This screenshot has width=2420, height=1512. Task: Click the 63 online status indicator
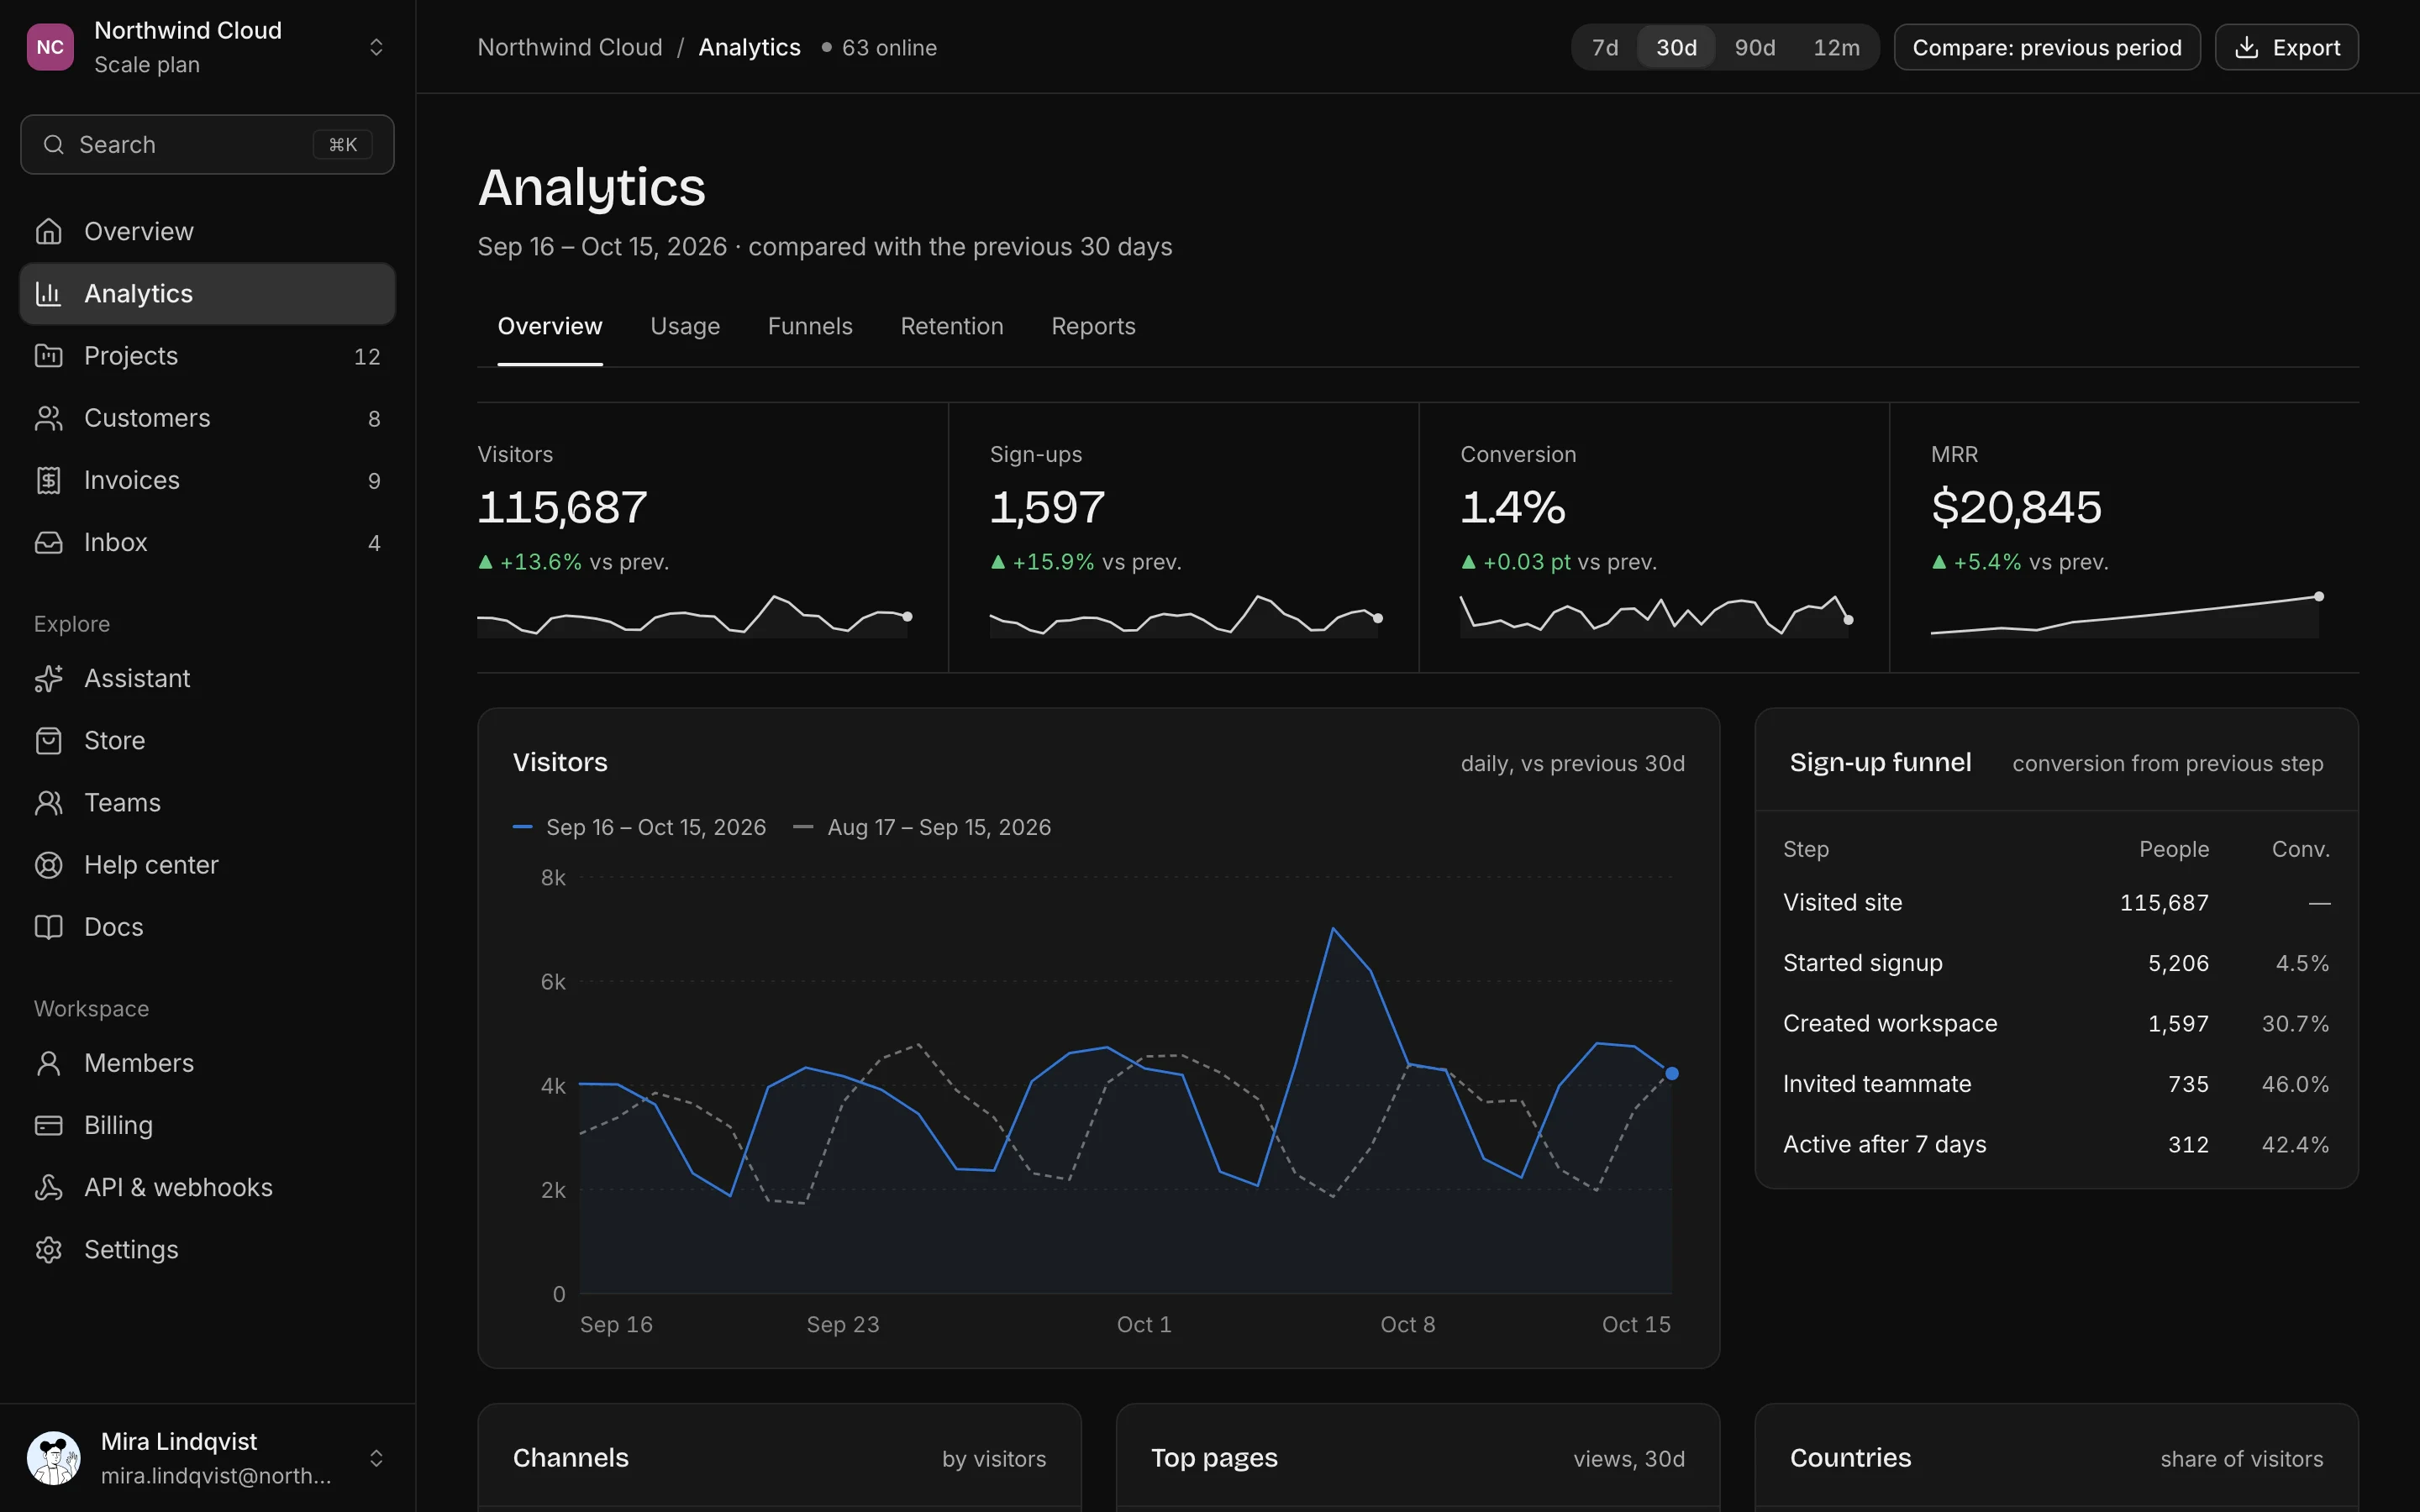tap(879, 47)
